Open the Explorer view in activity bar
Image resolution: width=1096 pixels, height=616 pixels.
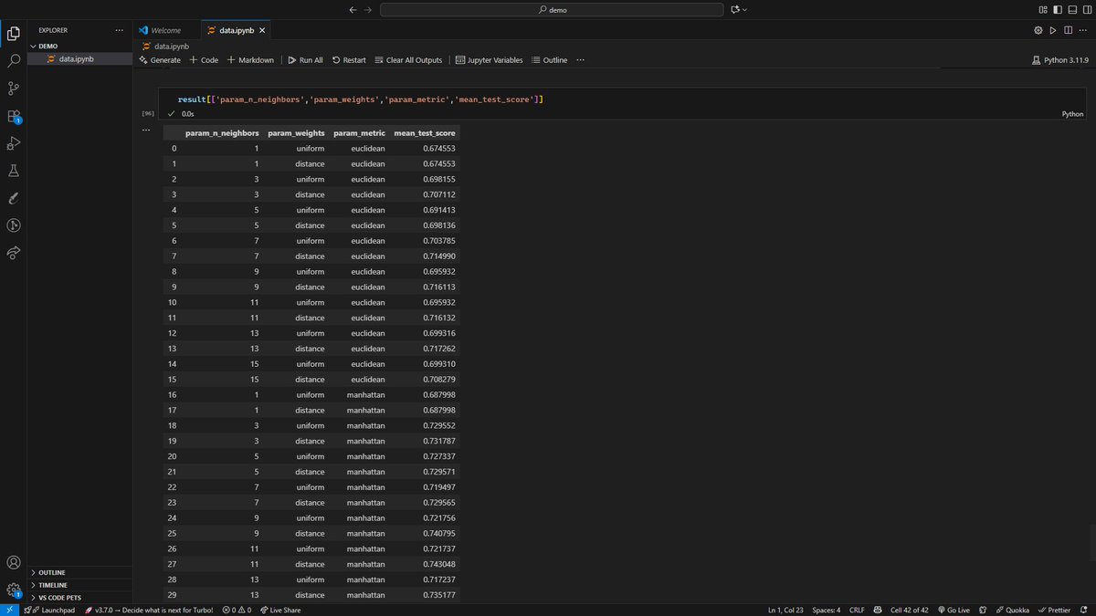tap(14, 34)
